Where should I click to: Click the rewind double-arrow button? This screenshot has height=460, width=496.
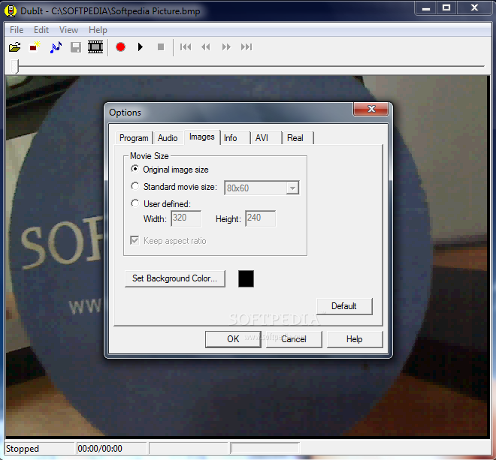pos(206,47)
